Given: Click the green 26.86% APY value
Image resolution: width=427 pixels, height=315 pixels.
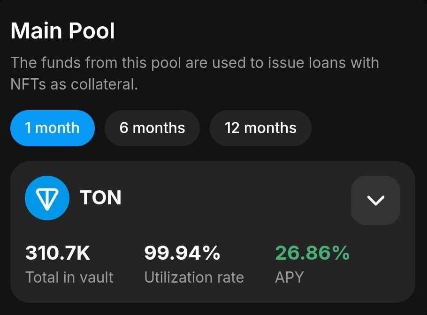Looking at the screenshot, I should pyautogui.click(x=313, y=253).
